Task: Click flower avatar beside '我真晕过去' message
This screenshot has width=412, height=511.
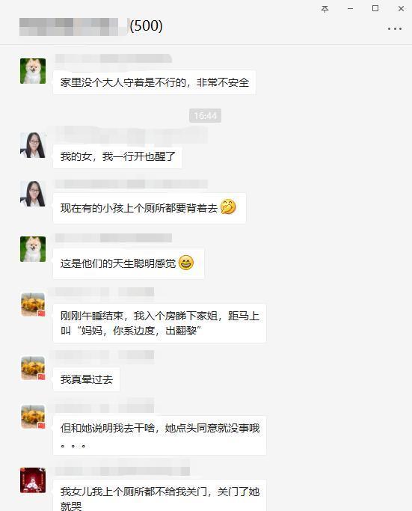Action: pos(33,368)
